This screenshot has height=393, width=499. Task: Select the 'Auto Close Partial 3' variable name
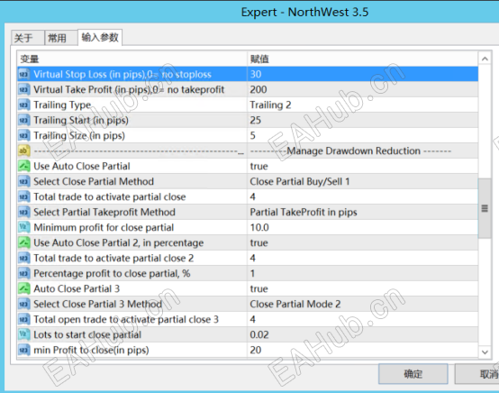(x=77, y=288)
